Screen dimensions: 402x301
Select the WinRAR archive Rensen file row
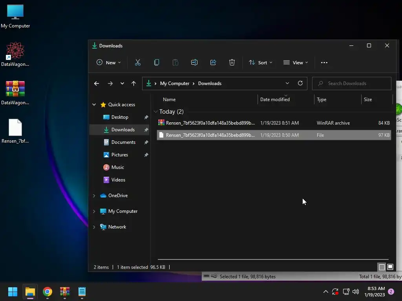274,123
